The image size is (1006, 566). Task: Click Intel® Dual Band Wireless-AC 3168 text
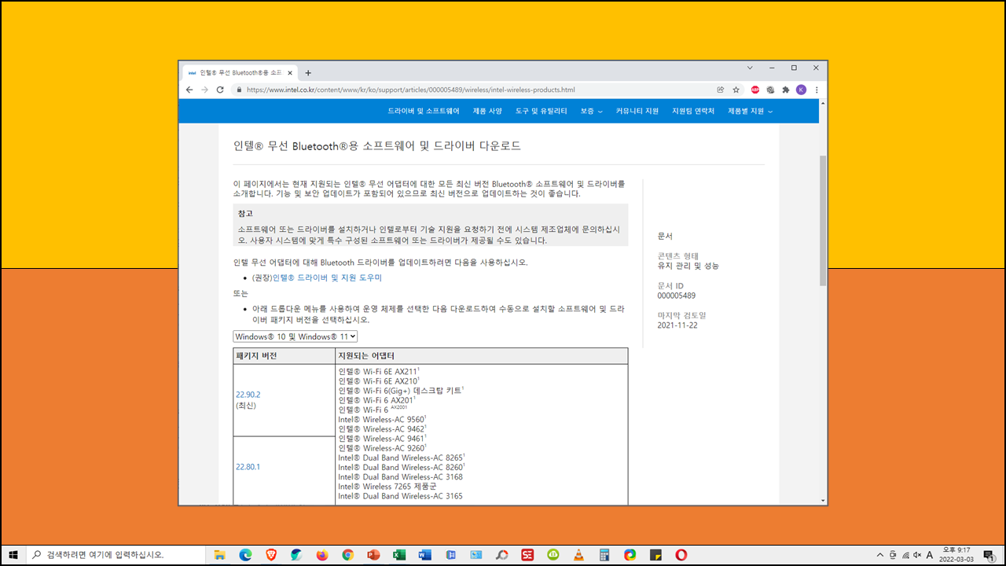[400, 477]
